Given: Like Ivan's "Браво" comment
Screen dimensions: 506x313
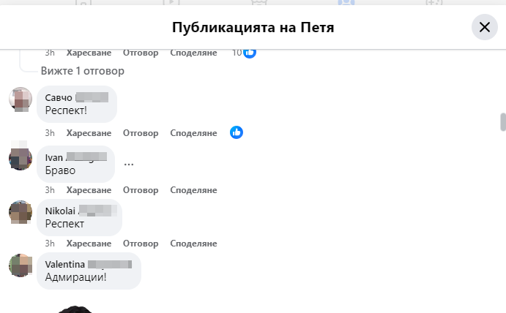Looking at the screenshot, I should click(89, 189).
